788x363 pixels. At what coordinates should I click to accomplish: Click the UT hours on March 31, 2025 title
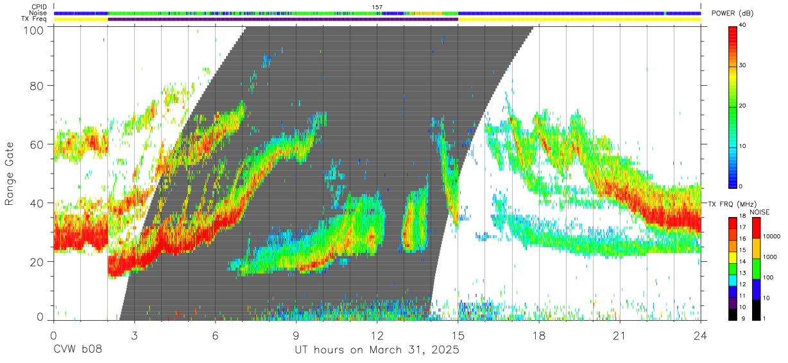tap(377, 351)
